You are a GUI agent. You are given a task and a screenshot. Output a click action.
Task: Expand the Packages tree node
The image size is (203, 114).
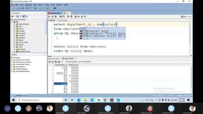coord(14,31)
